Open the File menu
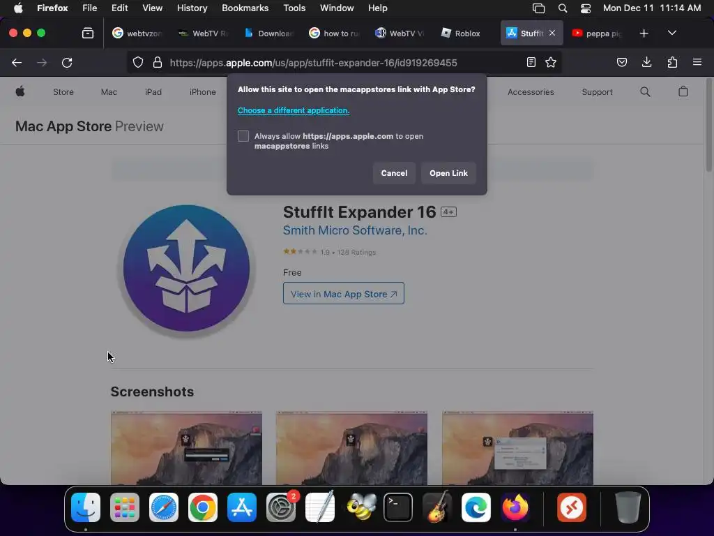The width and height of the screenshot is (714, 536). [89, 8]
